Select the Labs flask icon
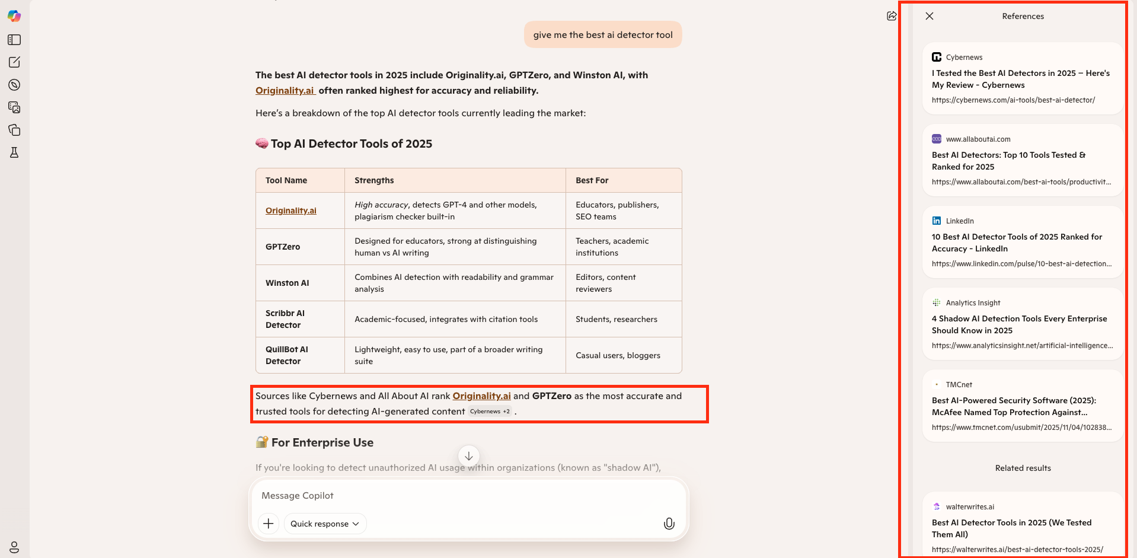This screenshot has height=558, width=1137. pos(14,152)
